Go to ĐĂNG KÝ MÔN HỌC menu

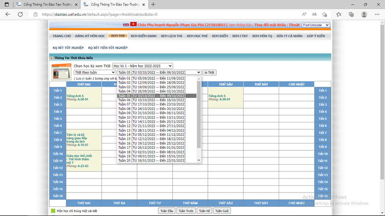90,36
